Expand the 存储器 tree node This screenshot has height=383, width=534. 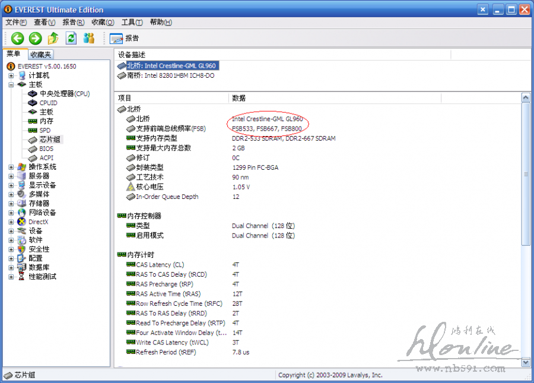pos(11,204)
